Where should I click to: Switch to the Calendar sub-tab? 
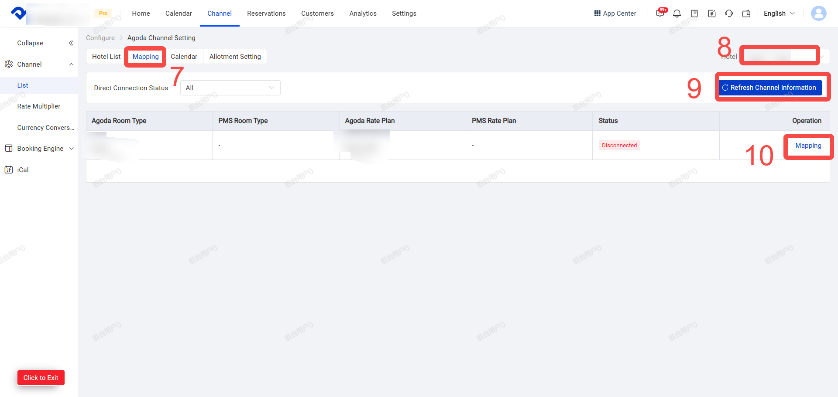(184, 57)
